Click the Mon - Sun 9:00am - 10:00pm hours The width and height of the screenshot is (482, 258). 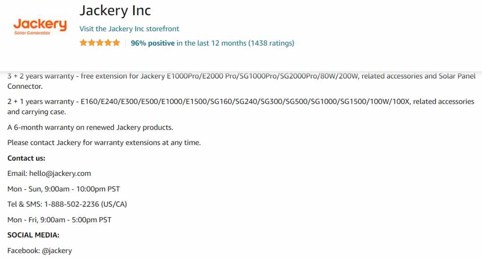click(x=64, y=189)
